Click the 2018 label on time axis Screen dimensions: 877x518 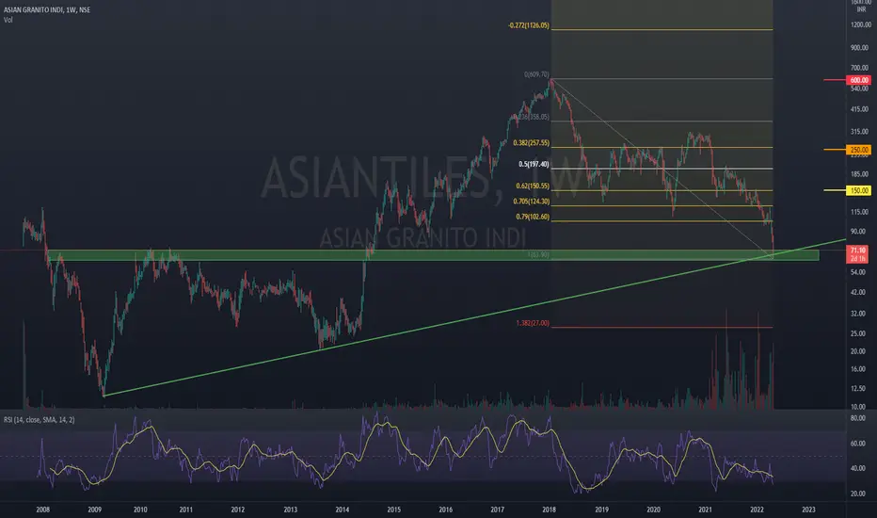point(549,510)
